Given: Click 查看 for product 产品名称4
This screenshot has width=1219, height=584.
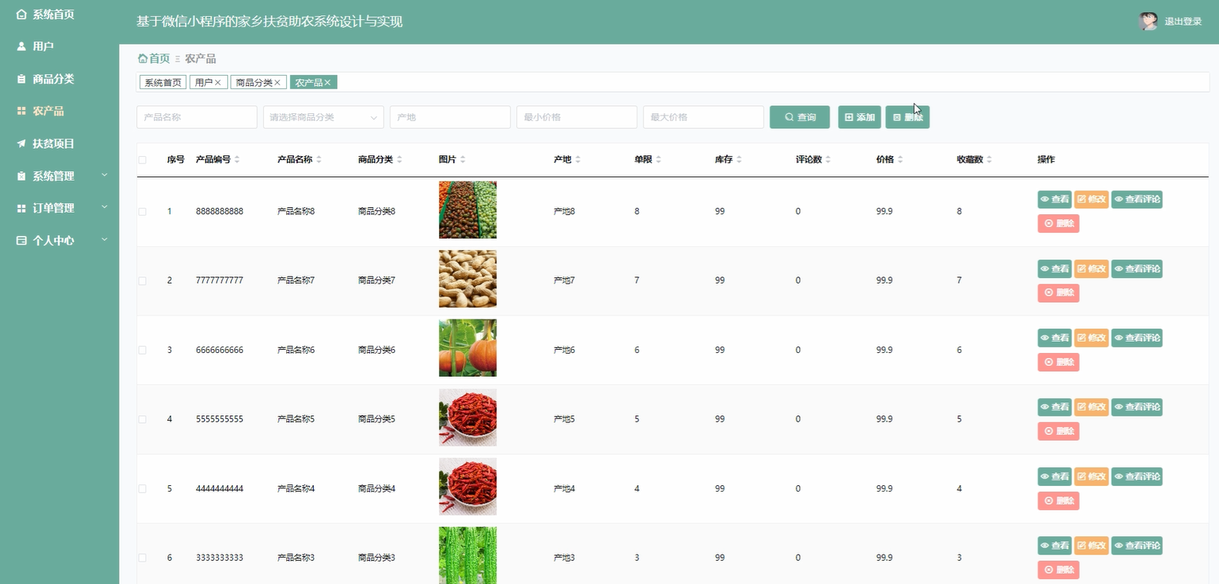Looking at the screenshot, I should point(1054,476).
